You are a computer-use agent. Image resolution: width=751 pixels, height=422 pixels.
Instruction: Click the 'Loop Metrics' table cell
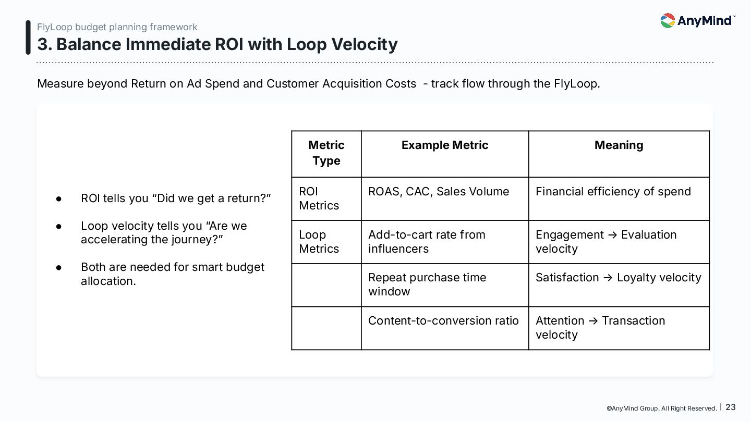(x=319, y=242)
